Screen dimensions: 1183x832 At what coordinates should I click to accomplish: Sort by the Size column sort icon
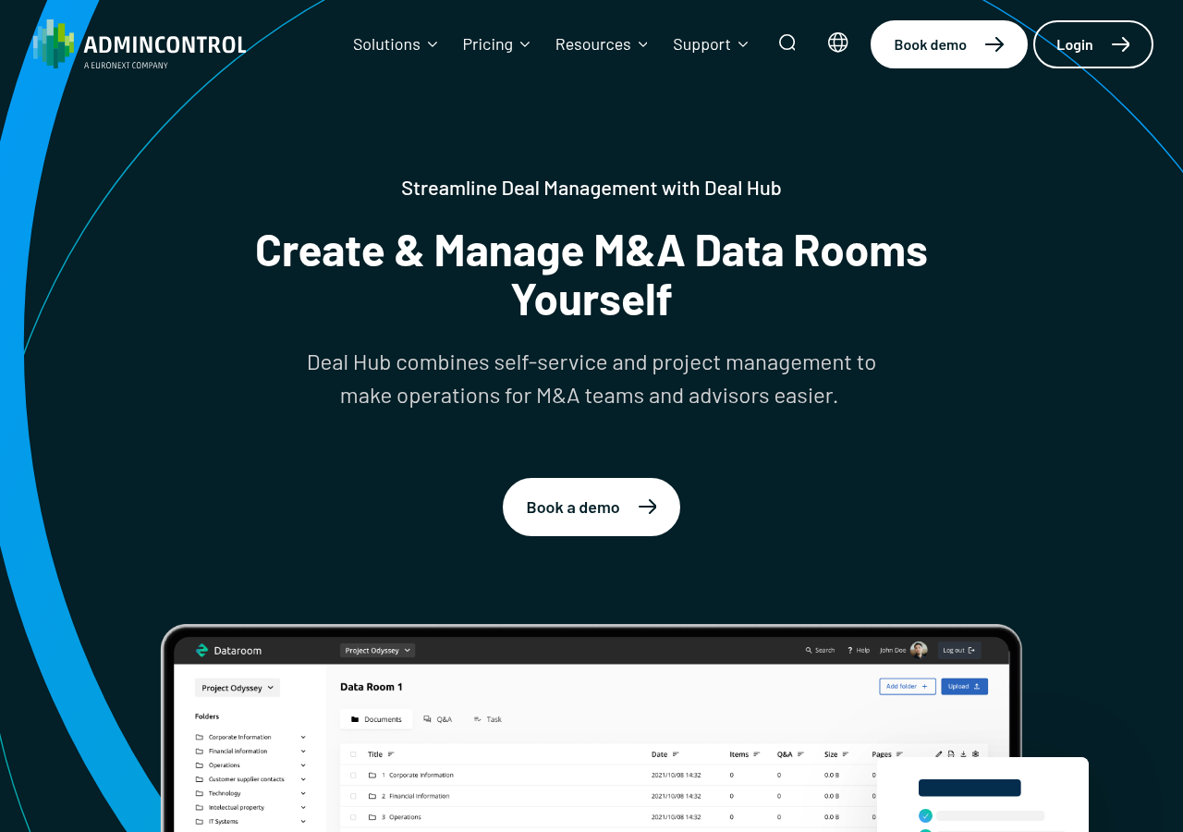846,754
